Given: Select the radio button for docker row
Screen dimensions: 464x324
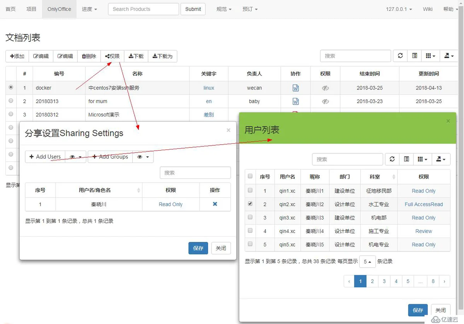Looking at the screenshot, I should 11,87.
